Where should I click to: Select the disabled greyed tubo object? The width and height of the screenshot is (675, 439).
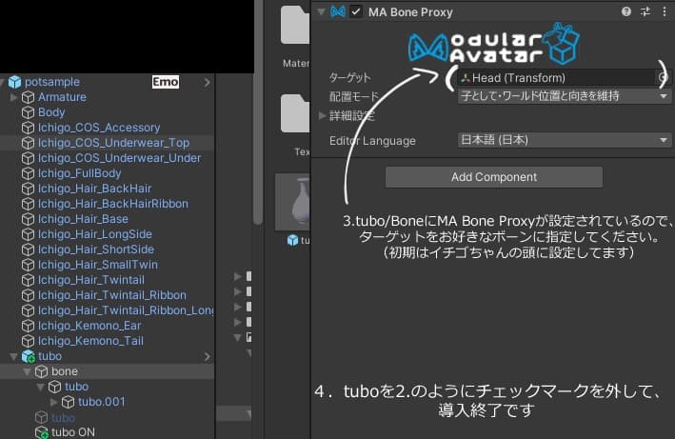[x=63, y=417]
